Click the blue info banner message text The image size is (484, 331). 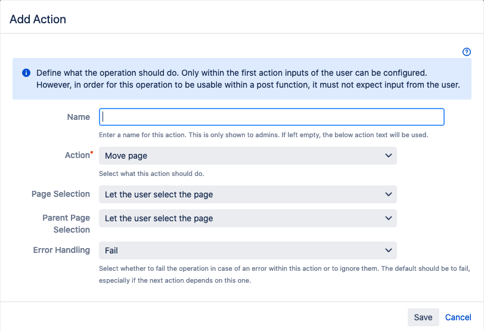[248, 79]
